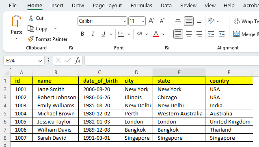This screenshot has height=147, width=259.
Task: Expand Name Box E24 dropdown
Action: 40,61
